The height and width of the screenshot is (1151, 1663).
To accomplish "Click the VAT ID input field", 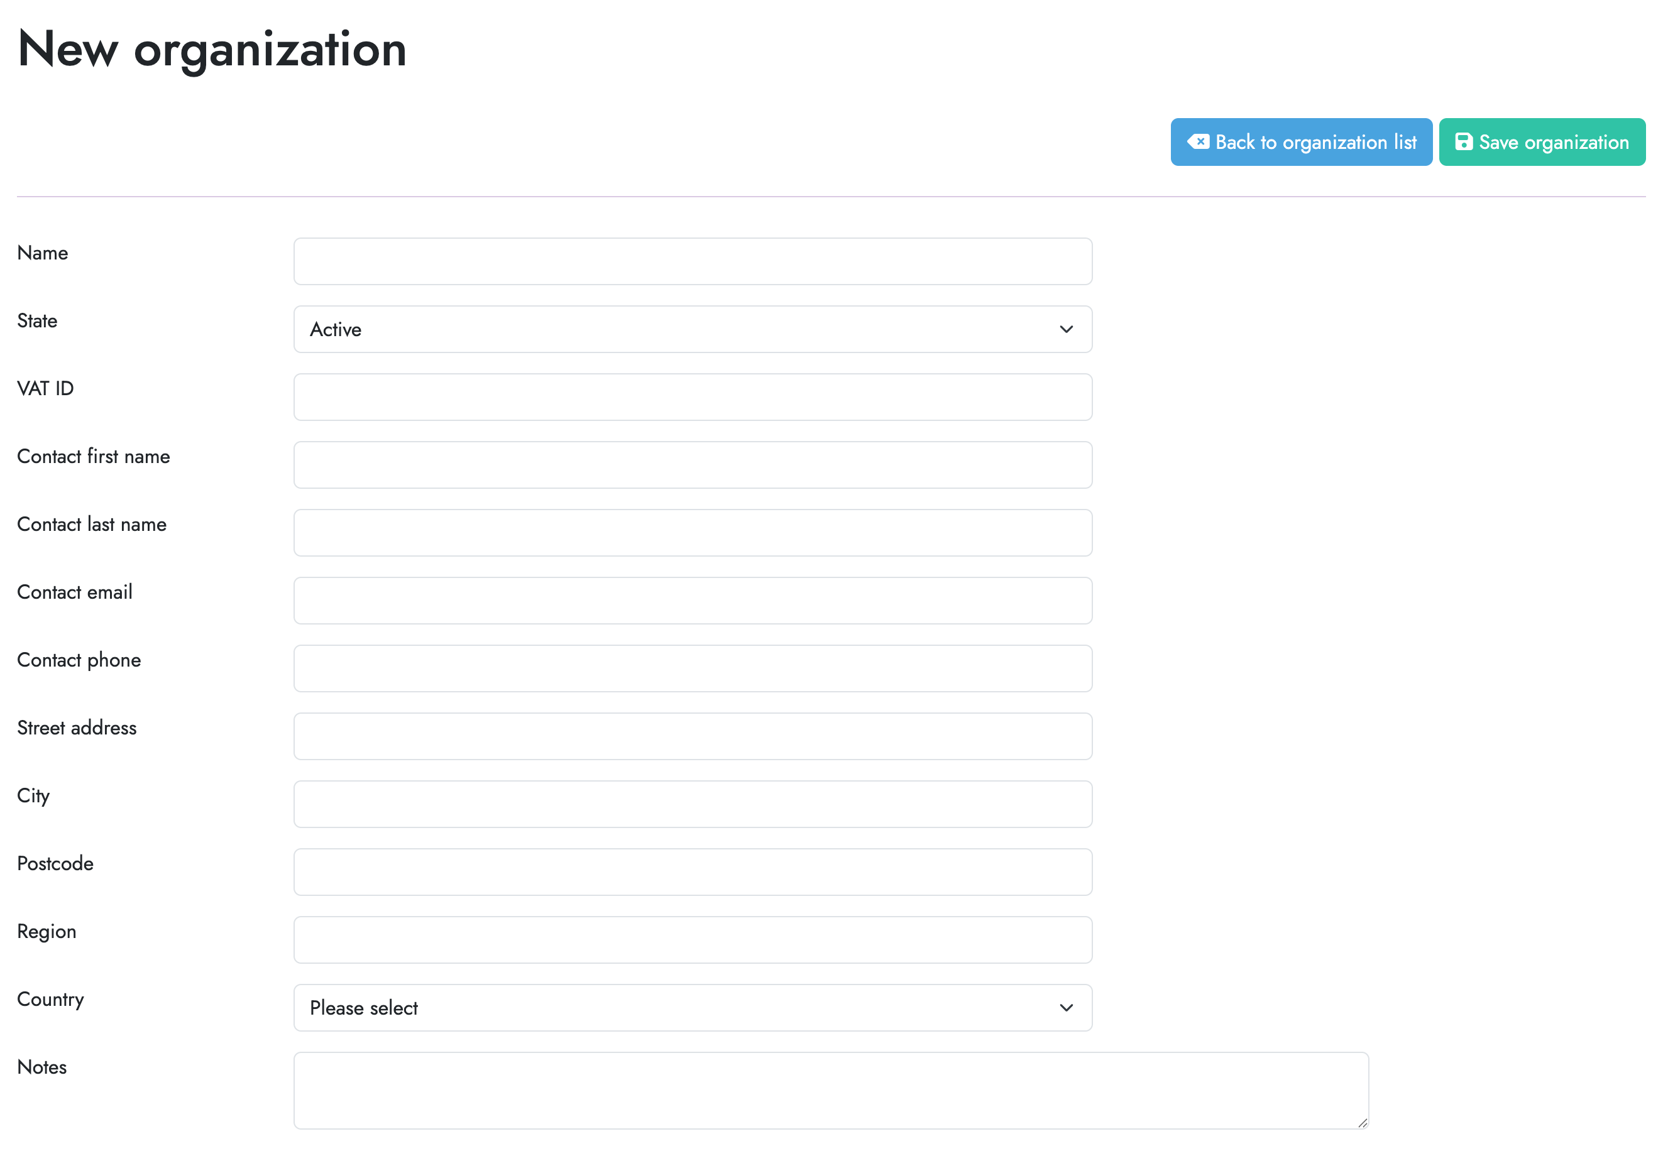I will (693, 396).
